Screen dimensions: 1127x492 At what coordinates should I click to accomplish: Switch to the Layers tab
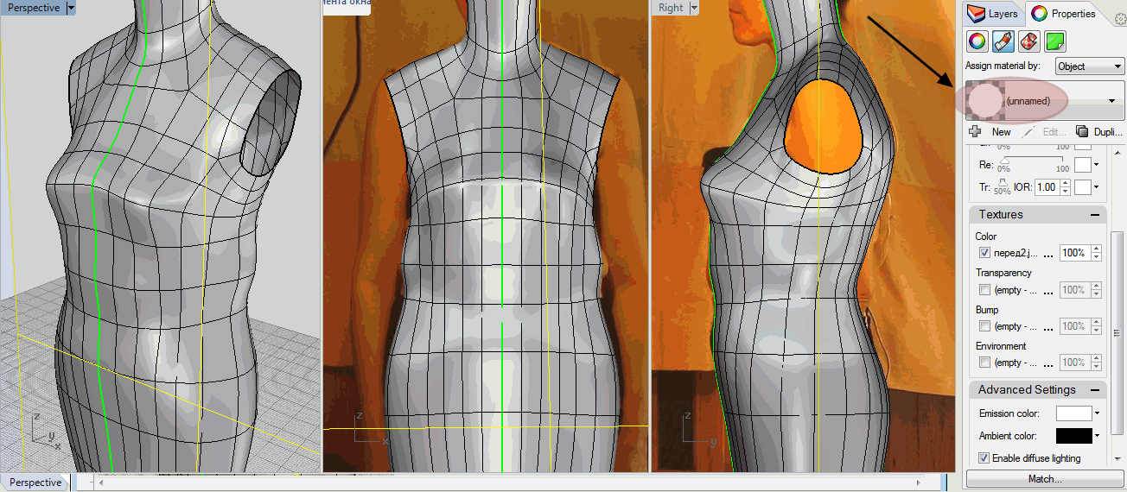click(994, 14)
